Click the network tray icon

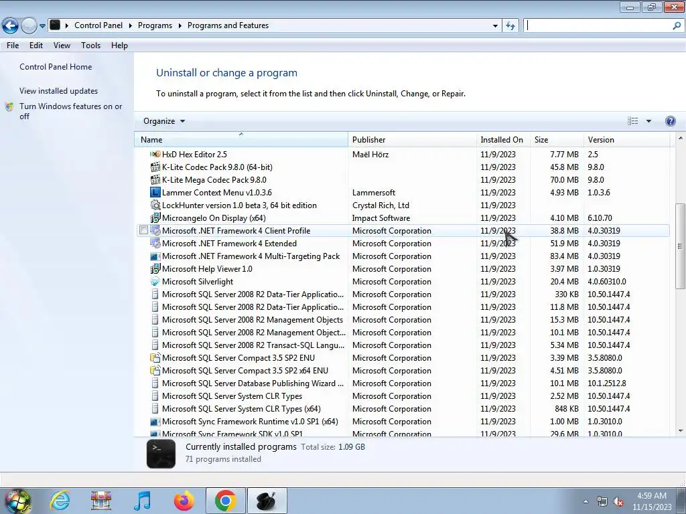602,502
